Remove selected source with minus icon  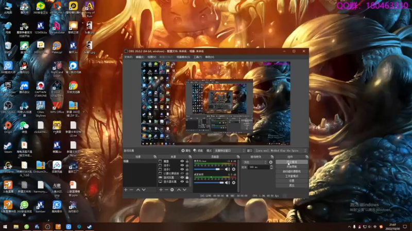click(x=166, y=189)
